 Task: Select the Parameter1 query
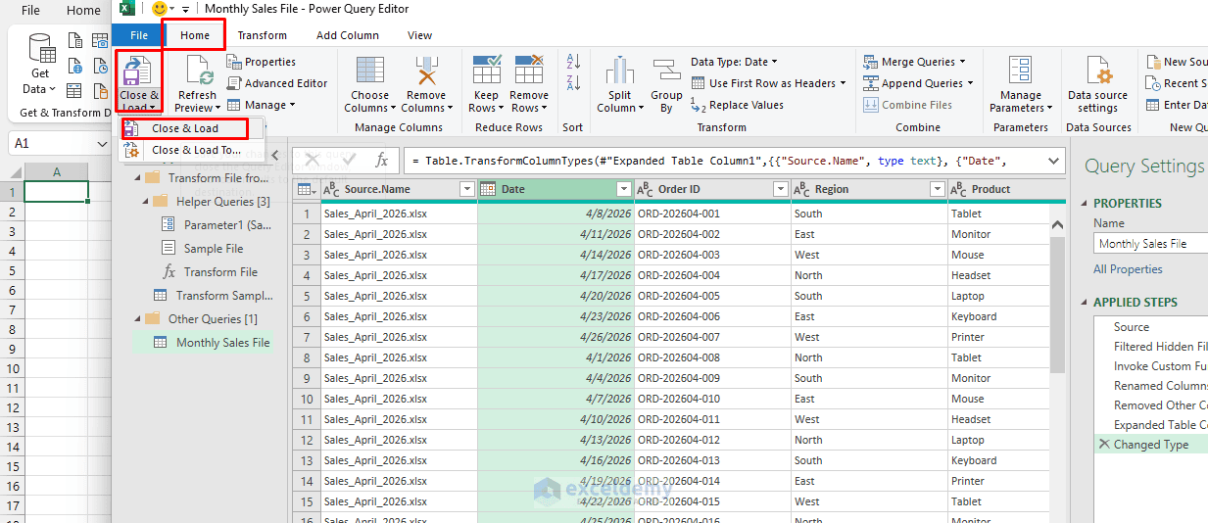pos(227,225)
